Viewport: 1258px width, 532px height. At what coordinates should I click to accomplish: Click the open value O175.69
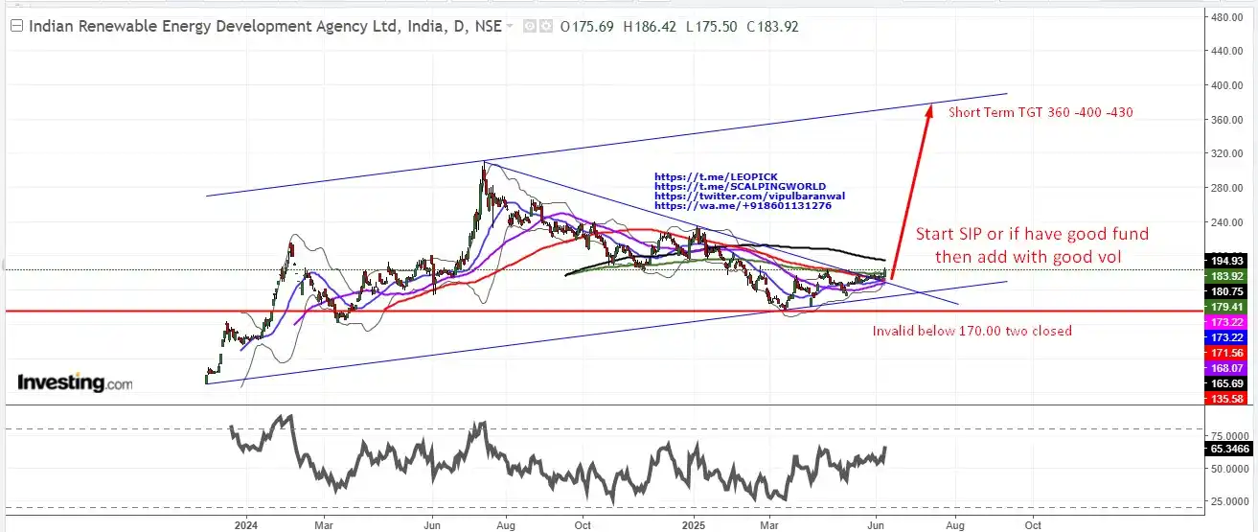pyautogui.click(x=587, y=27)
